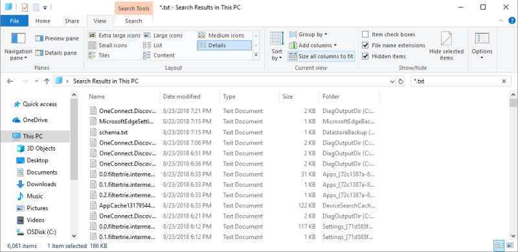
Task: Sort by the Size column header
Action: pos(299,97)
